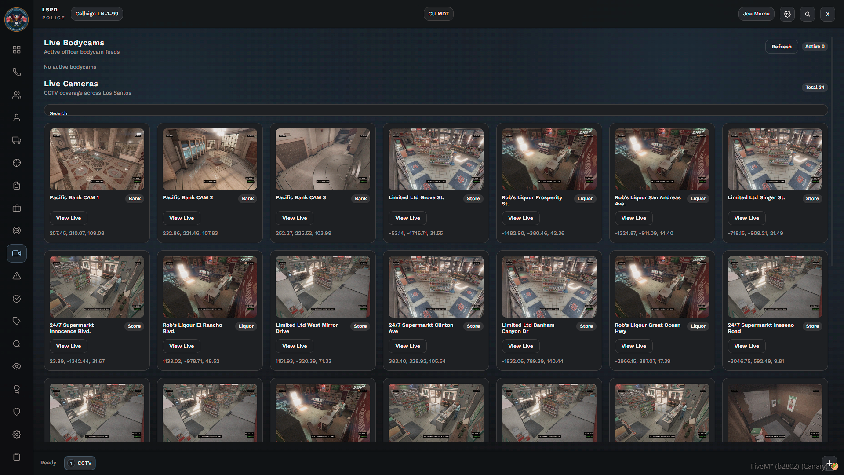This screenshot has width=844, height=475.
Task: Select the active camera sidebar icon
Action: 17,253
